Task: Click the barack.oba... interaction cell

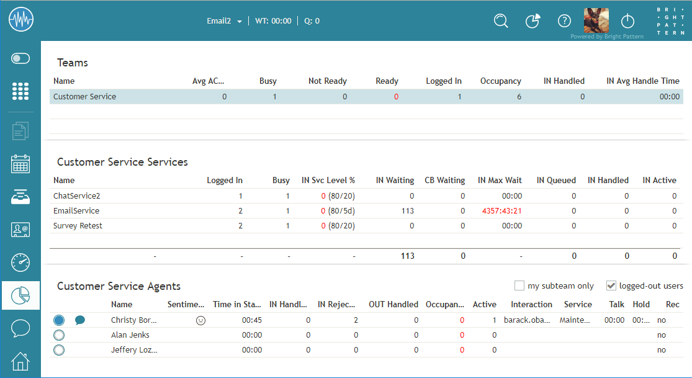Action: (x=527, y=320)
